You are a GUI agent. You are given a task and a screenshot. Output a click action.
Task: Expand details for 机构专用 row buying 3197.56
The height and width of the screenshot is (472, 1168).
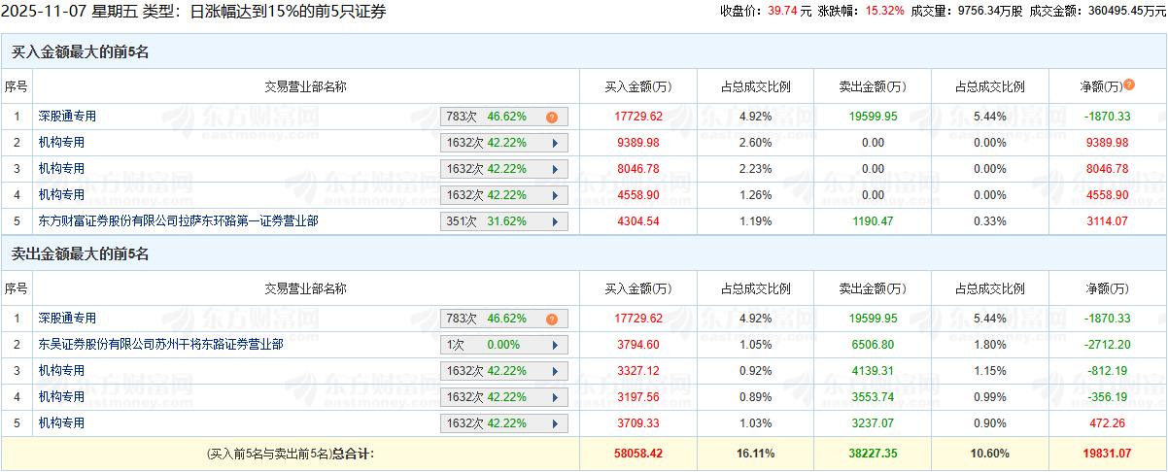pos(555,397)
